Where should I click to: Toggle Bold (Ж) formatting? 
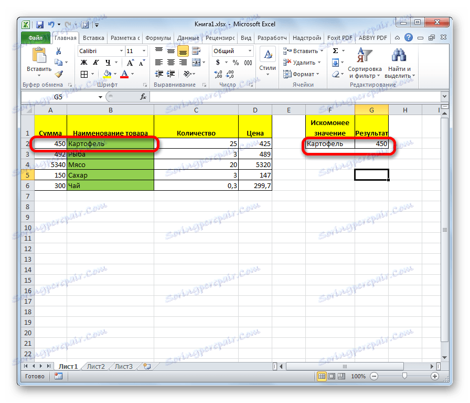tap(84, 63)
